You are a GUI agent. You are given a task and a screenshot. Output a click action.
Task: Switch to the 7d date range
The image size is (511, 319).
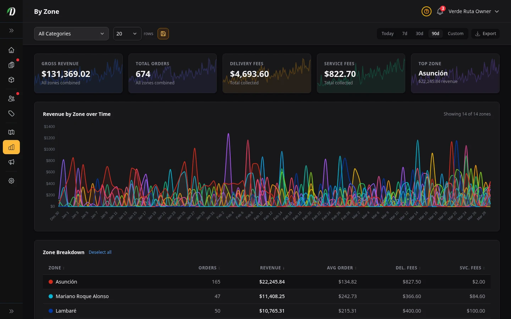(405, 33)
